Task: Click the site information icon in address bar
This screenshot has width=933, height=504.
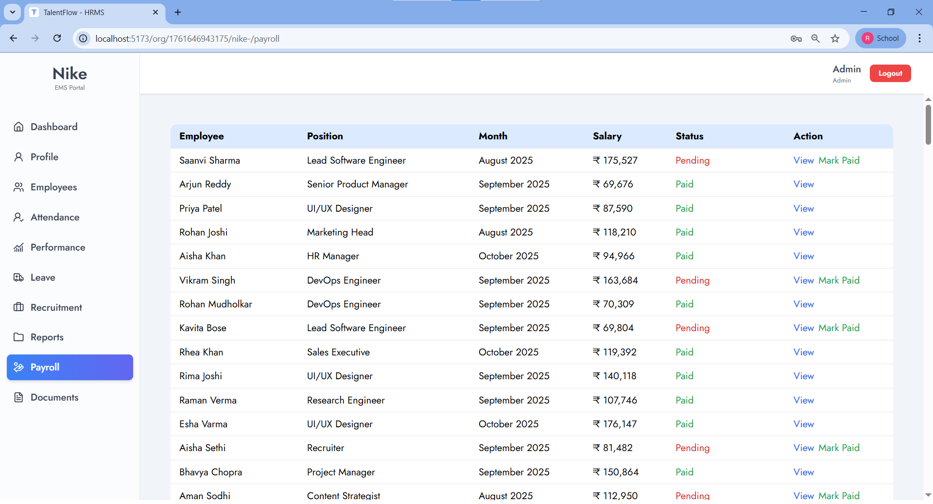Action: [84, 38]
